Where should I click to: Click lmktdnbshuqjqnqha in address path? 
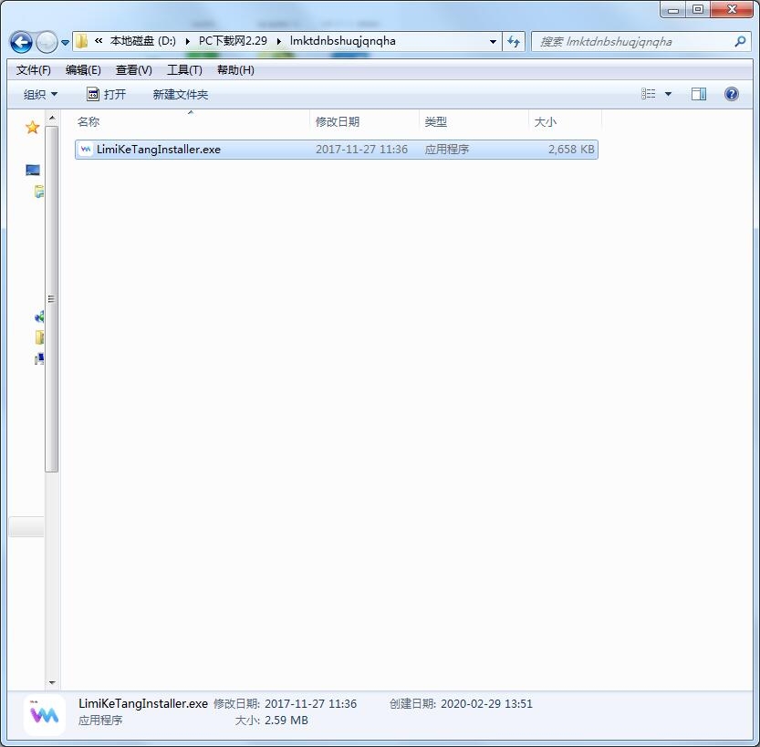point(343,41)
